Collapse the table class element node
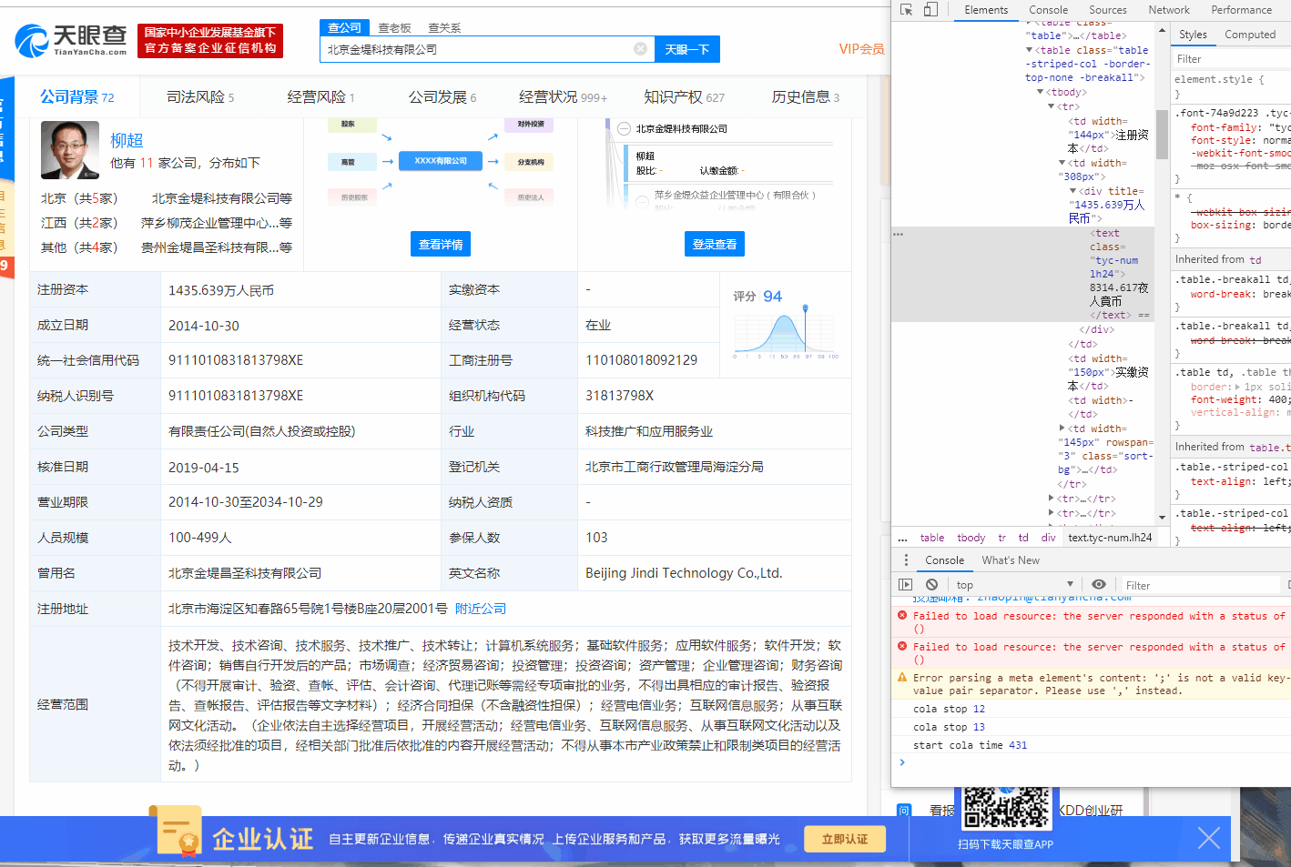The height and width of the screenshot is (867, 1291). 1030,50
